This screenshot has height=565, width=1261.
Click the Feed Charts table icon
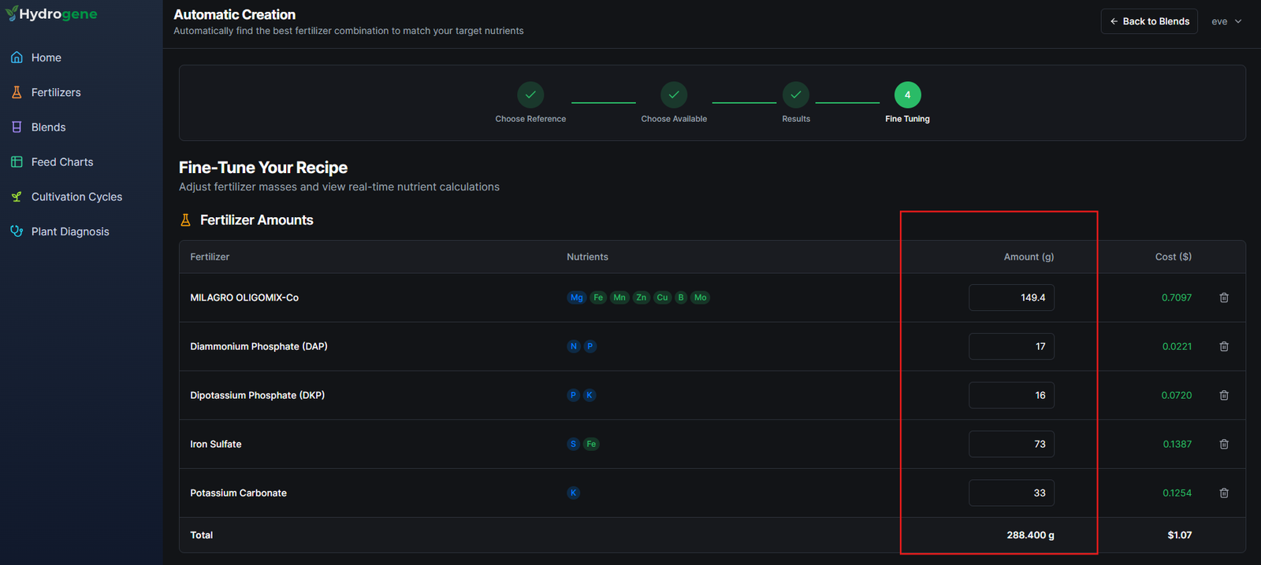[17, 161]
